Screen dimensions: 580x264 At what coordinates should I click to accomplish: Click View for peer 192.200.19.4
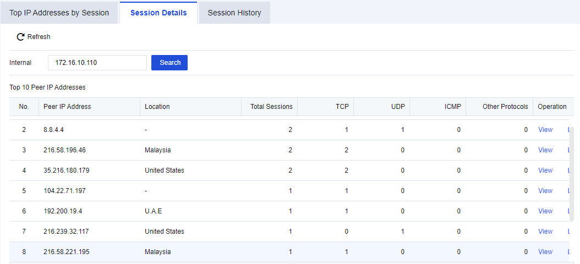coord(545,211)
